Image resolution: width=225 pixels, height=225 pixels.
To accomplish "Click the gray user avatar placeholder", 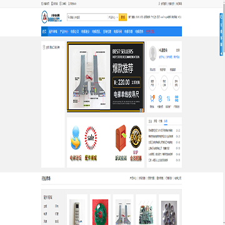I will [152, 54].
